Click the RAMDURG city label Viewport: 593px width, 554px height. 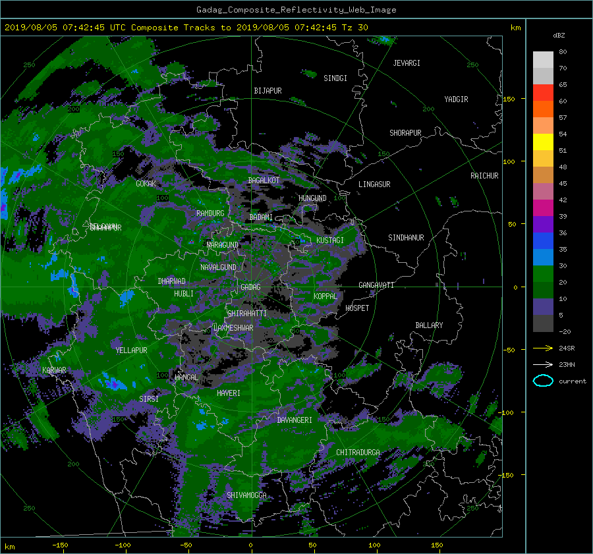210,213
